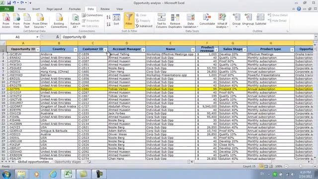Click the Advanced filter button
This screenshot has width=318, height=179.
tap(144, 26)
